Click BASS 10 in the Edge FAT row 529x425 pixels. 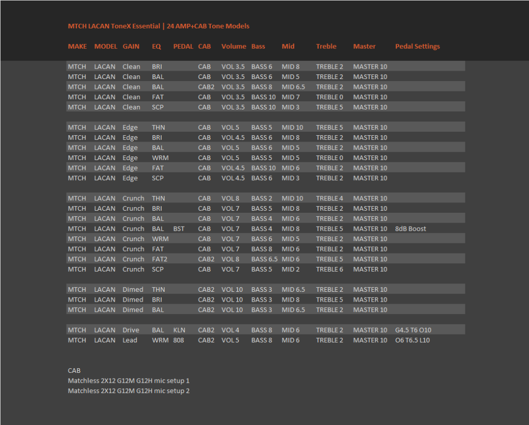(x=263, y=168)
